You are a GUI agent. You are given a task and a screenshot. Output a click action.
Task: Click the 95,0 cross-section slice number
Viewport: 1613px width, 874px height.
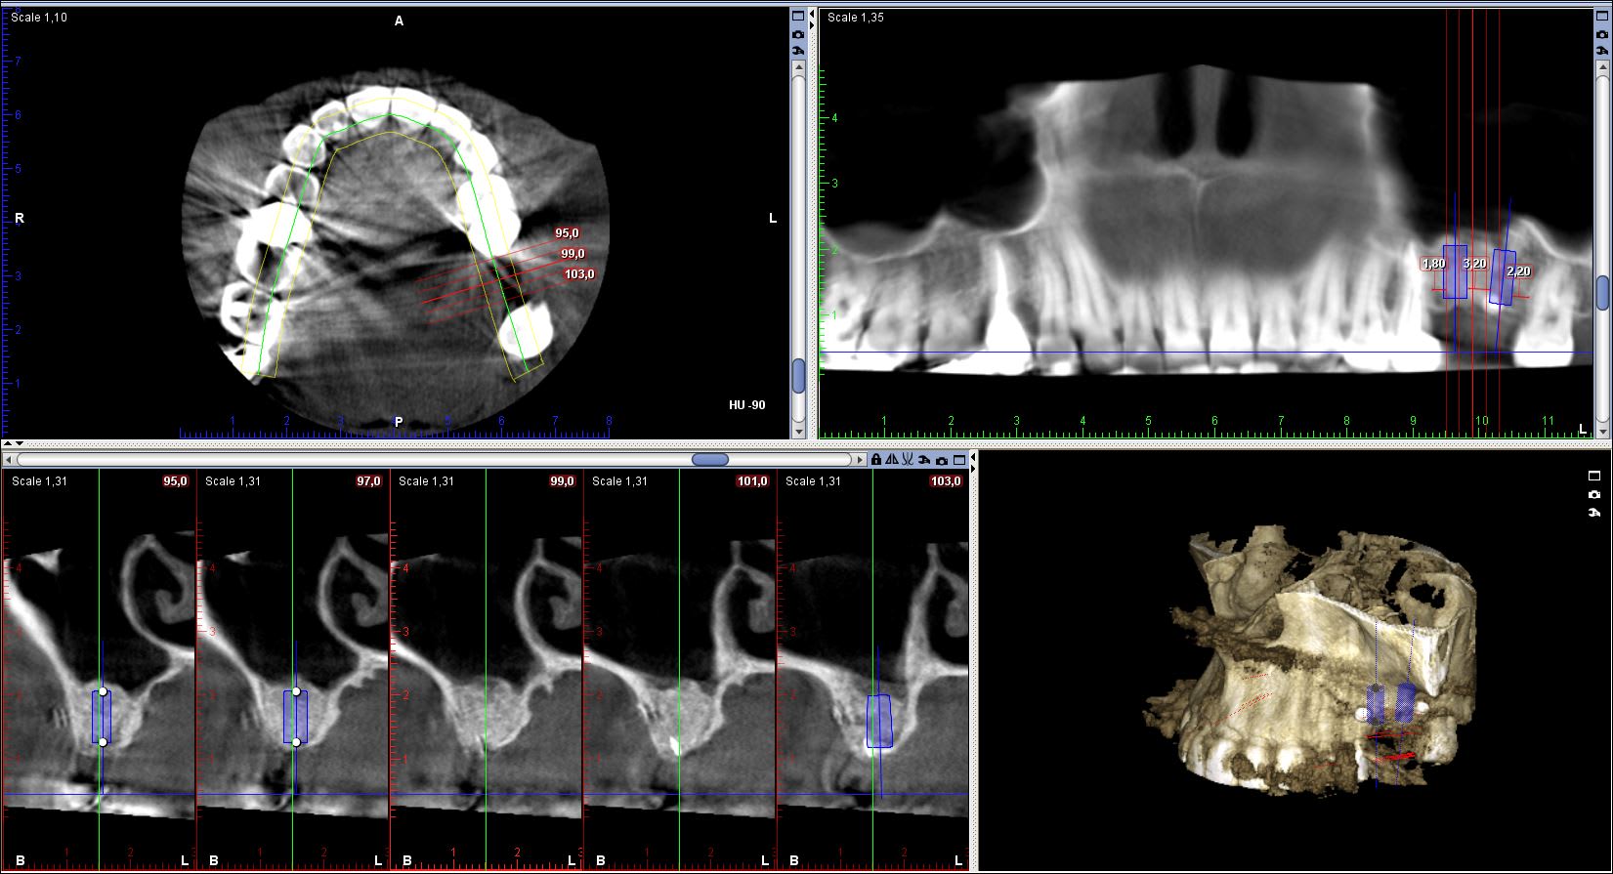pyautogui.click(x=176, y=481)
